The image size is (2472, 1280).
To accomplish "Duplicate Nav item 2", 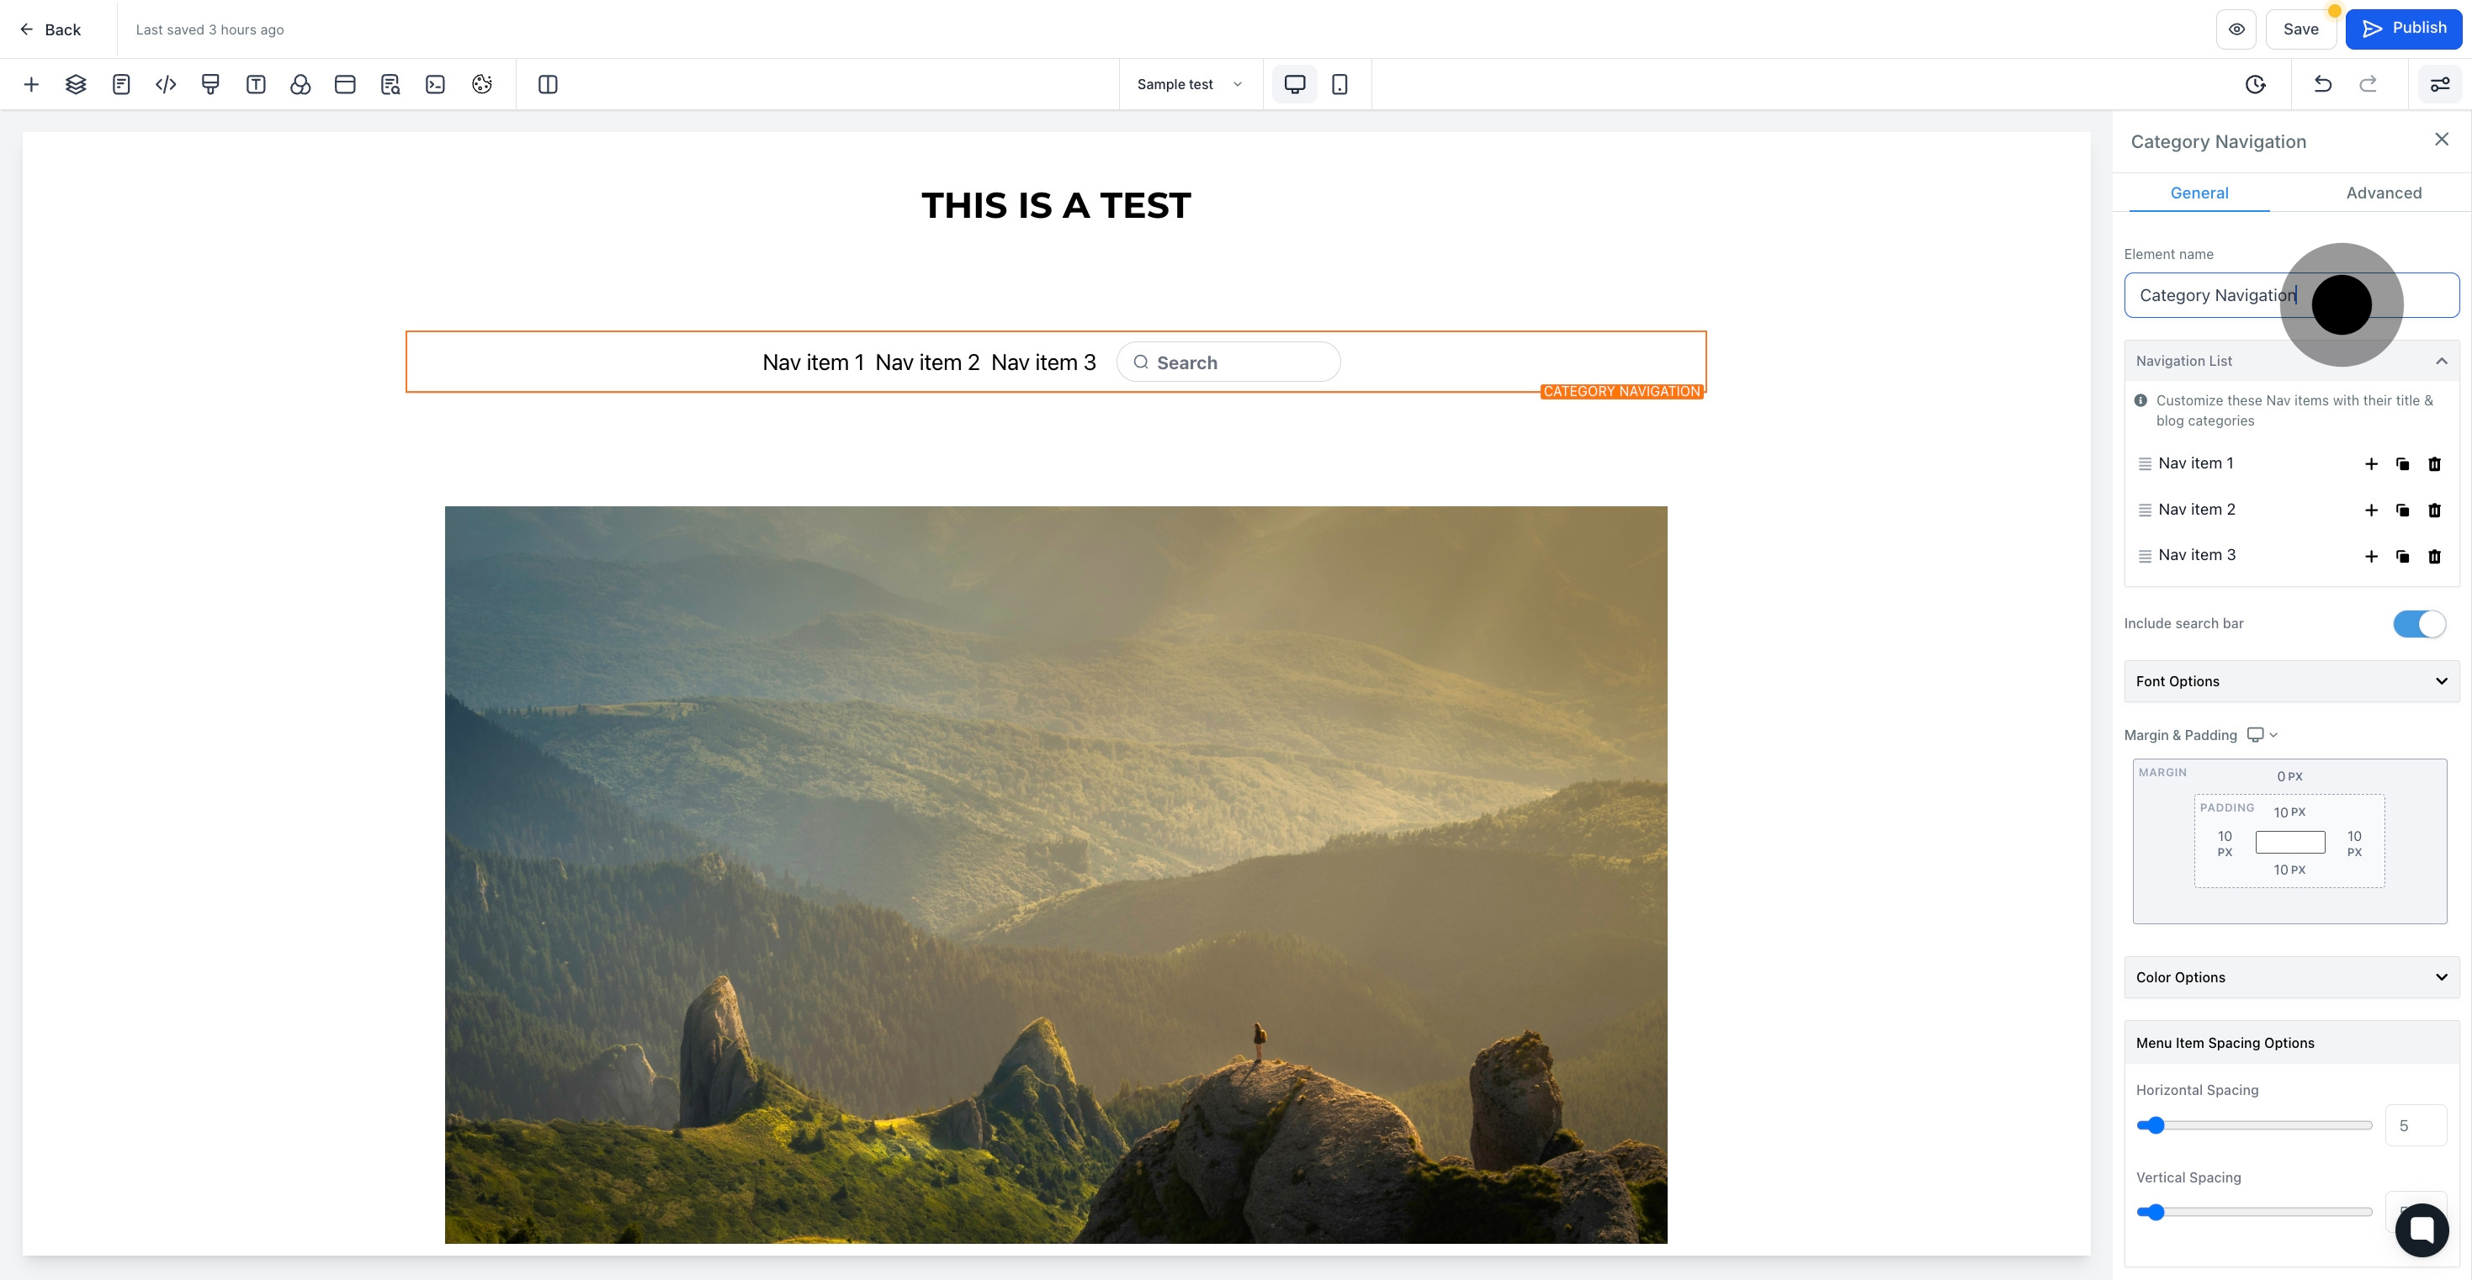I will pos(2403,510).
